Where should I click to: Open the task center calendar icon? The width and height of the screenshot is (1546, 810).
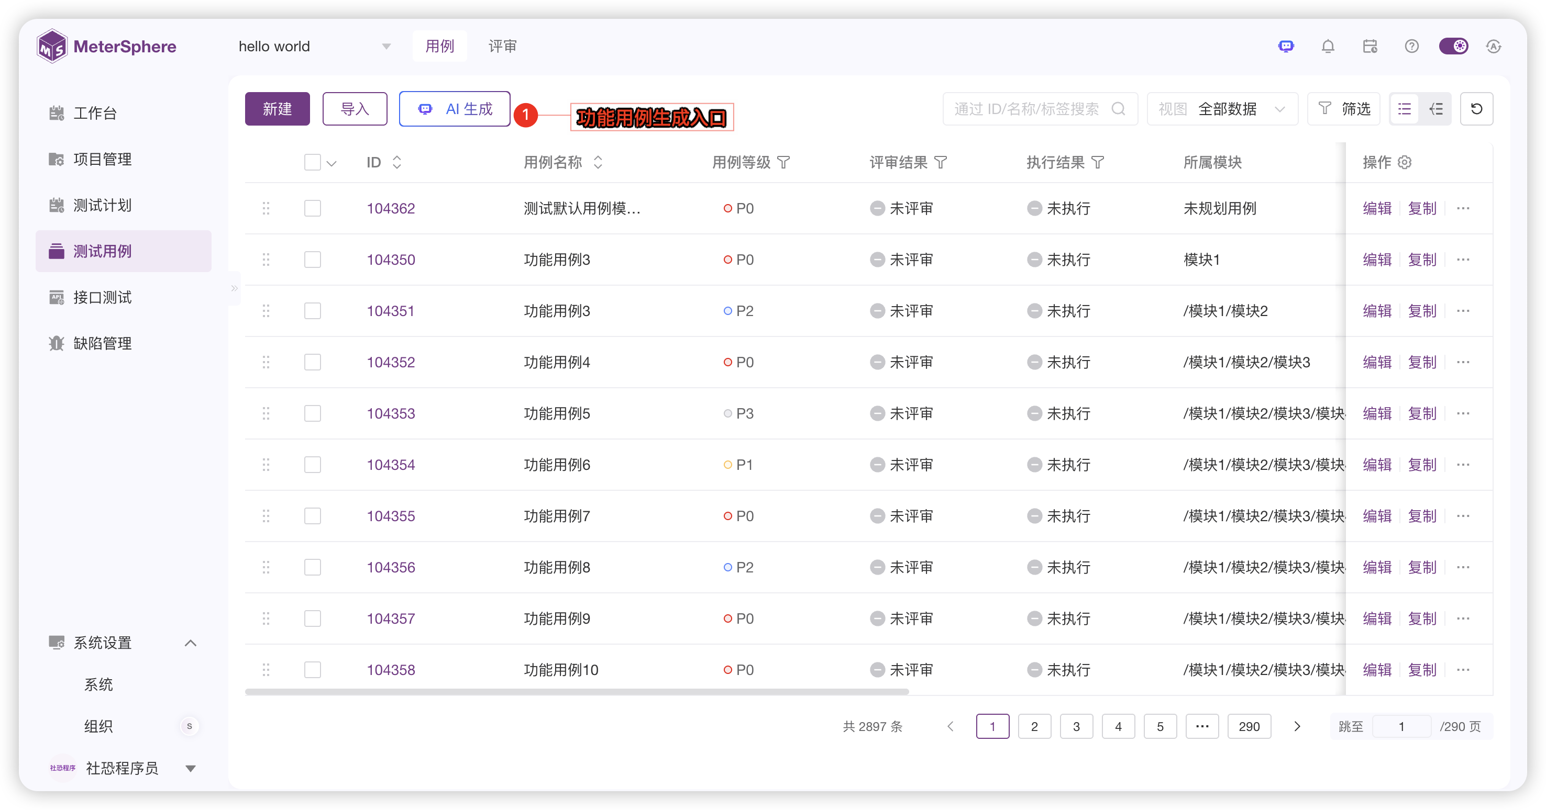(1370, 46)
